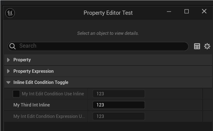Click the Inline Edit Condition Toggle header
The width and height of the screenshot is (213, 131).
[41, 83]
